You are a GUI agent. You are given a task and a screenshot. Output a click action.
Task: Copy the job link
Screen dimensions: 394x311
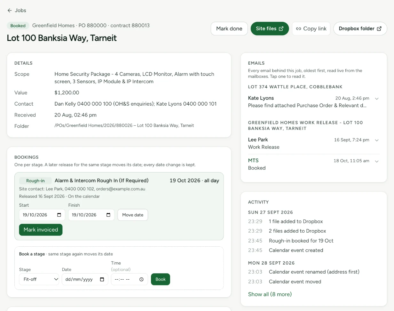(311, 28)
